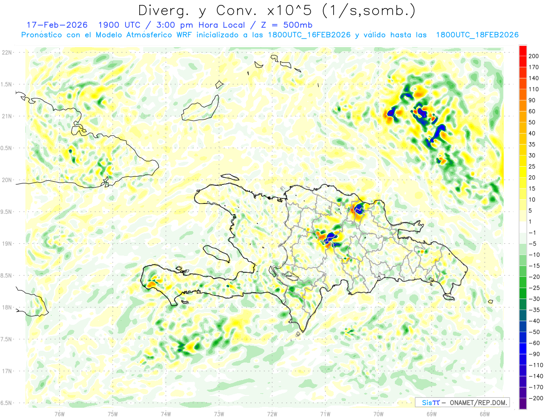Screen dimensions: 544x420
Task: Click the '17N' latitude label
Action: 6,371
